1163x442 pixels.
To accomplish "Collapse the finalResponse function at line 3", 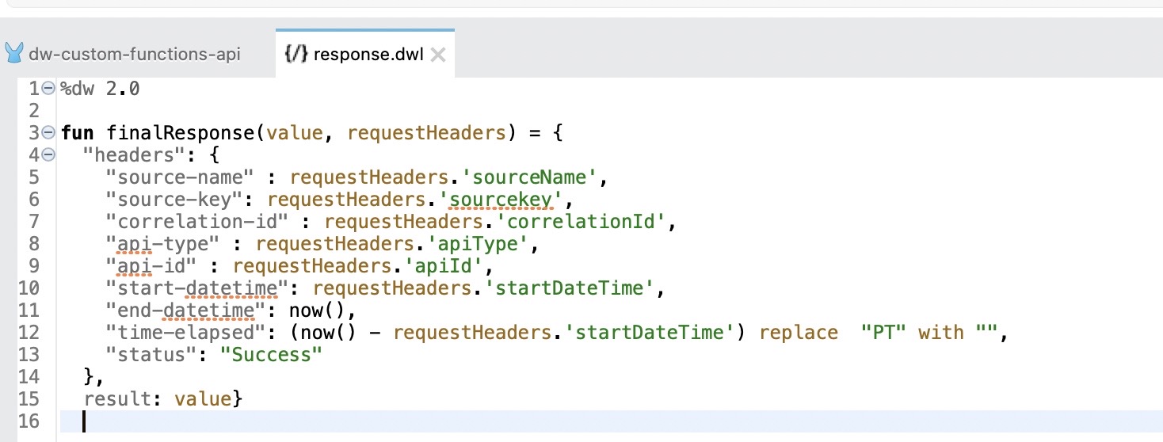I will click(x=49, y=133).
